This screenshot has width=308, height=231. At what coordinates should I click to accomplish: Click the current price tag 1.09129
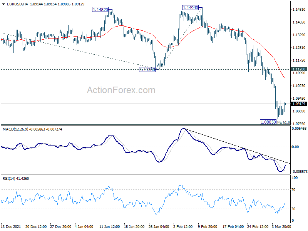299,104
